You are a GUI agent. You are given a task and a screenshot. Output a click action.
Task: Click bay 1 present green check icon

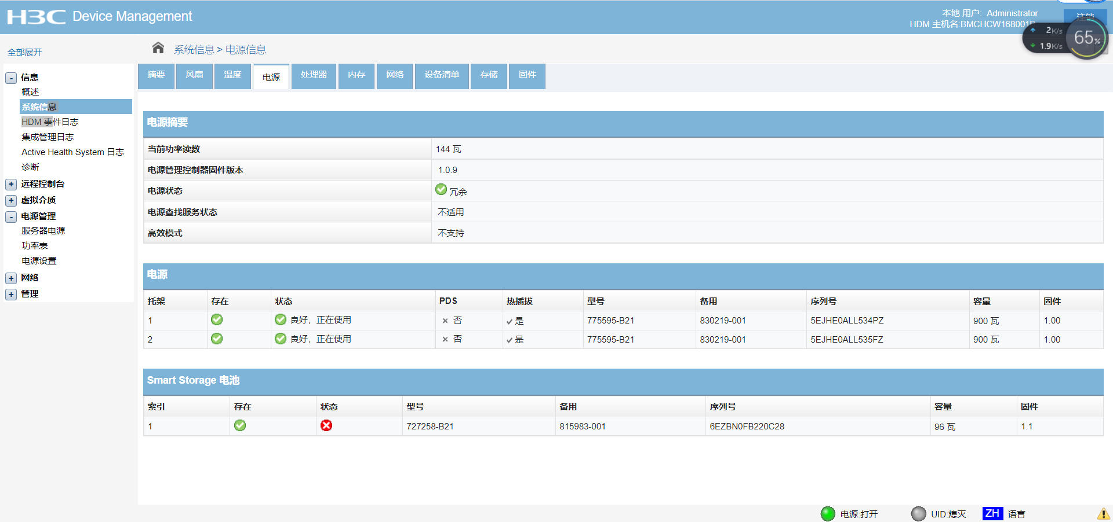tap(217, 319)
